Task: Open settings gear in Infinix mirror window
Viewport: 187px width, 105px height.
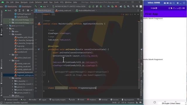Action: click(178, 3)
